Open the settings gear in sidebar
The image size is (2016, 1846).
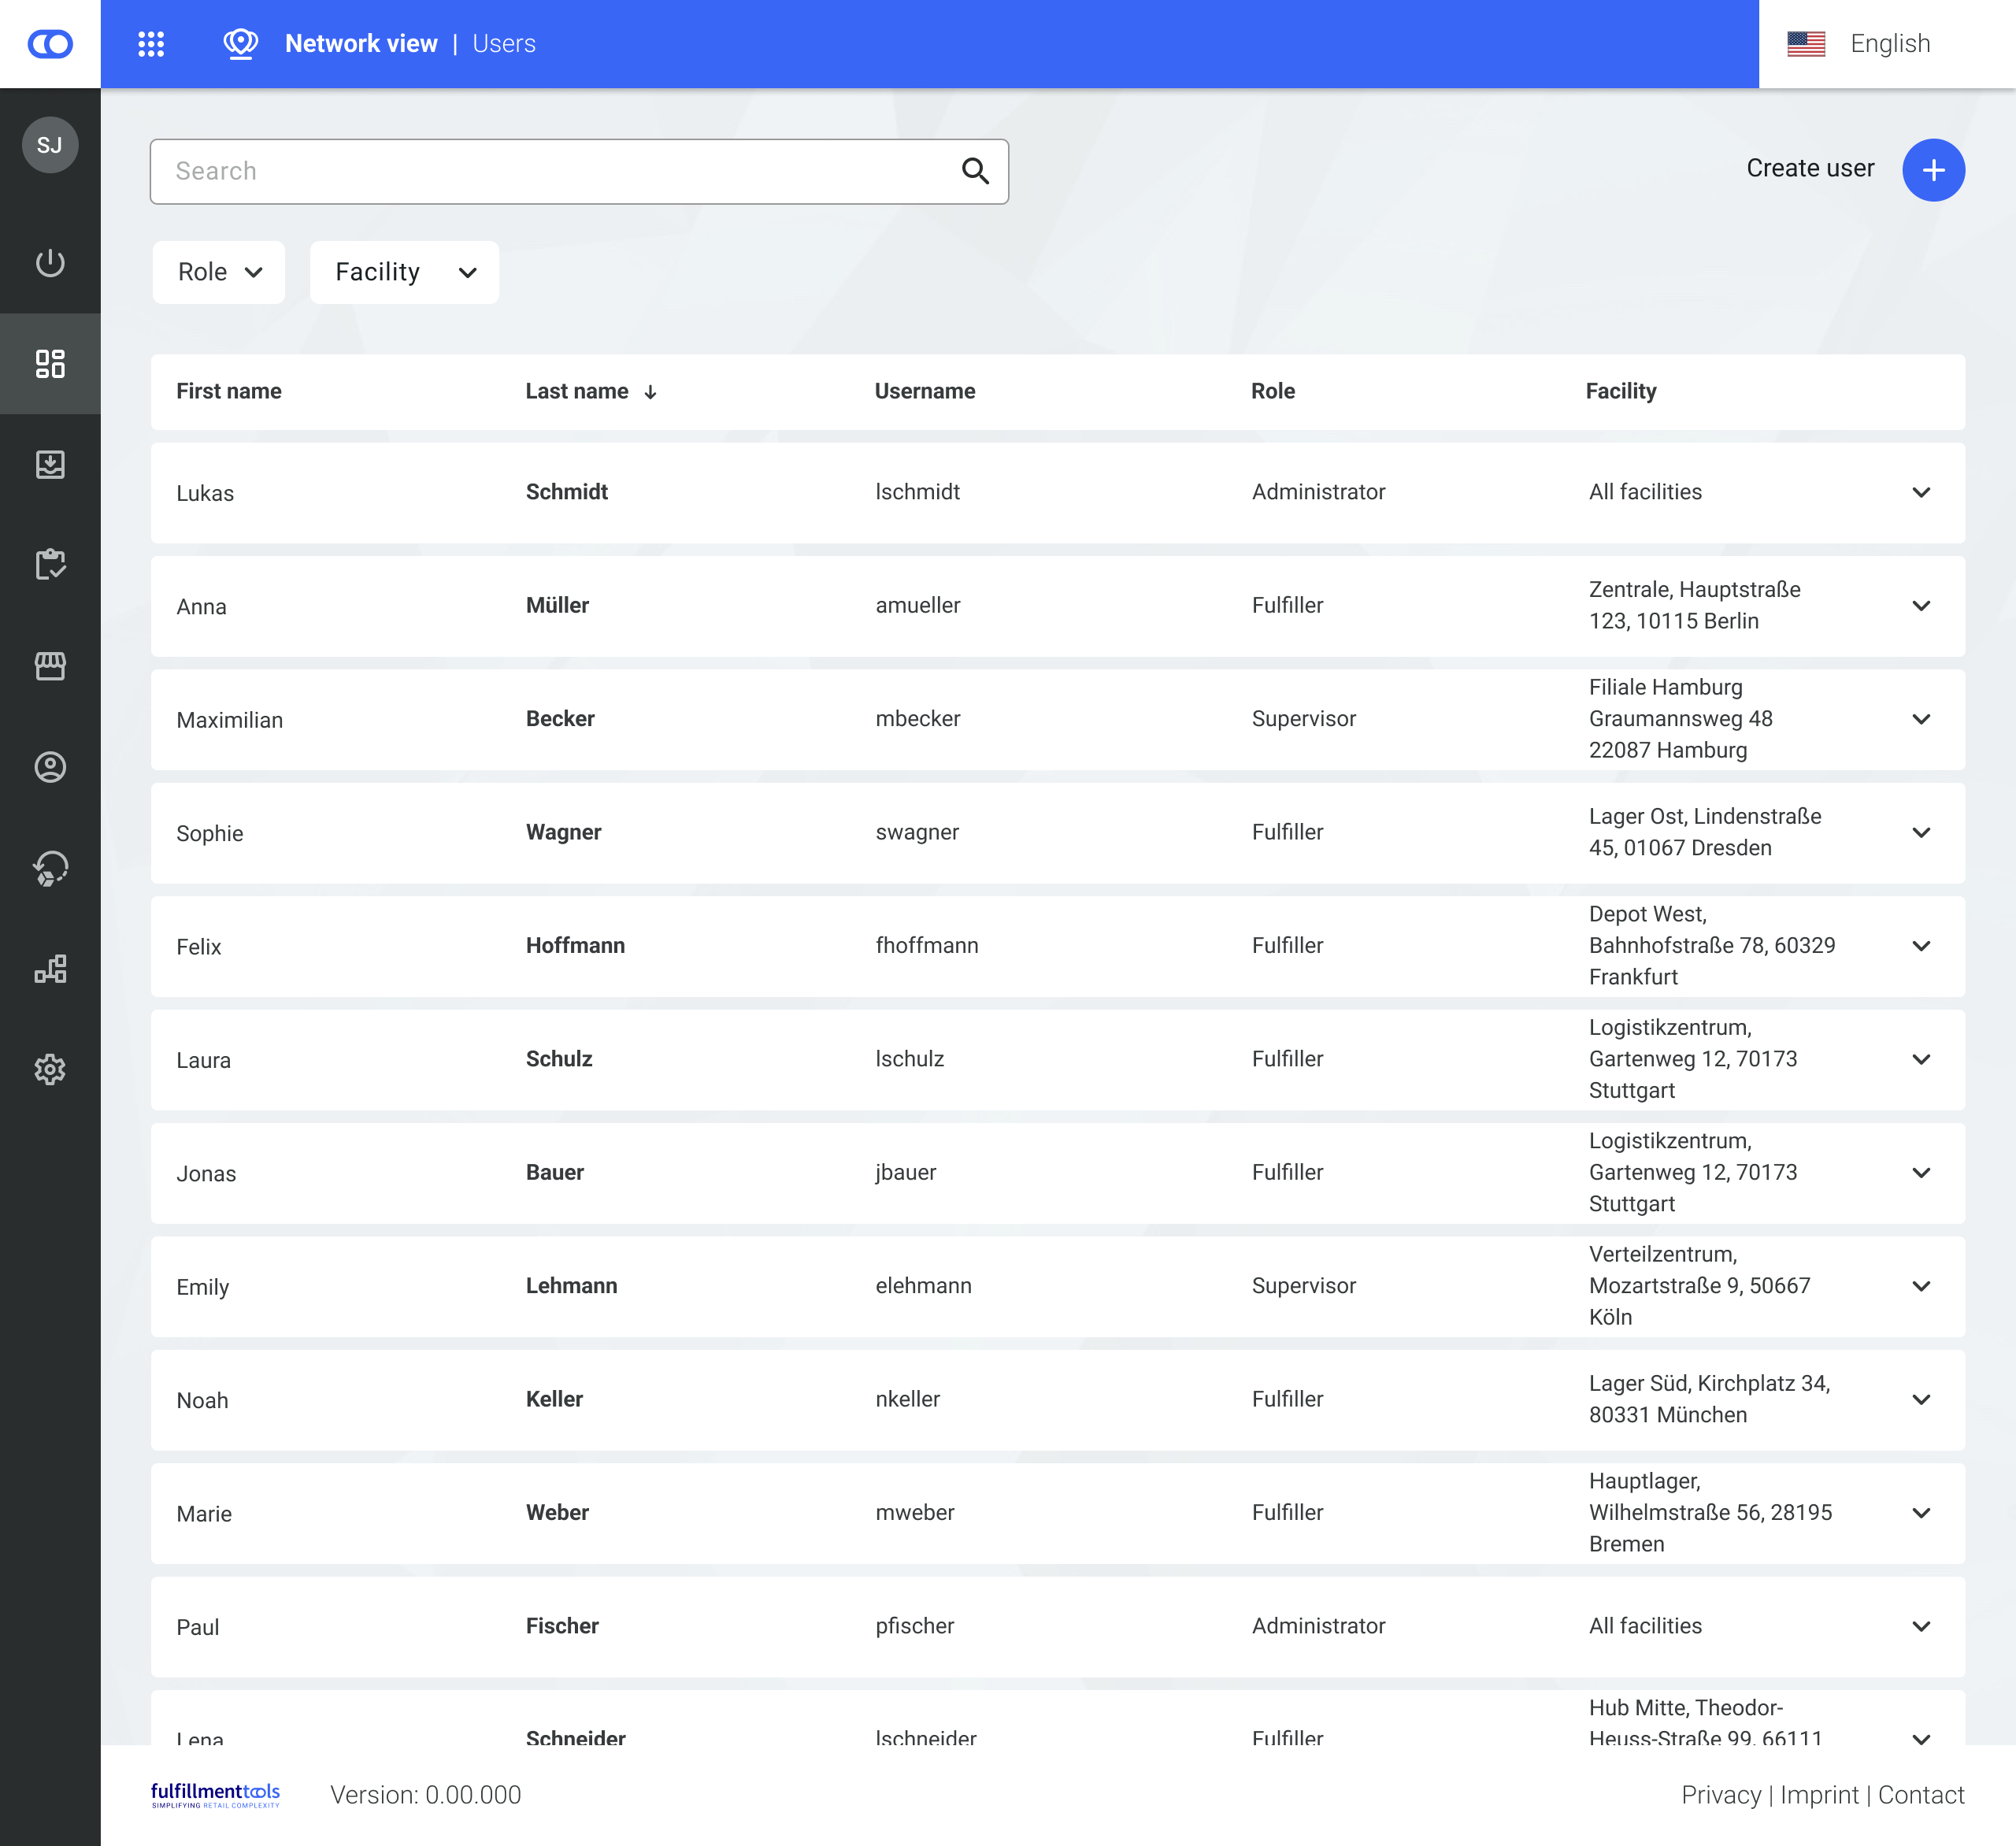tap(50, 1069)
